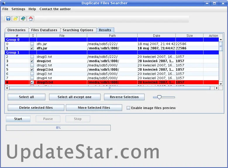Image resolution: width=228 pixels, height=168 pixels.
Task: Click the red home toolbar icon
Action: tap(31, 19)
